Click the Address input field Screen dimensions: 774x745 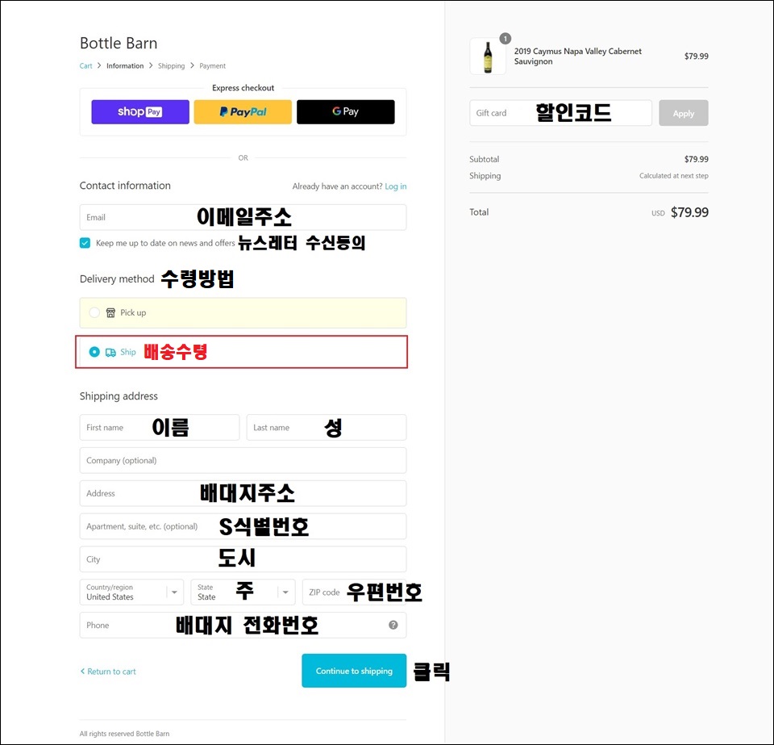click(243, 493)
